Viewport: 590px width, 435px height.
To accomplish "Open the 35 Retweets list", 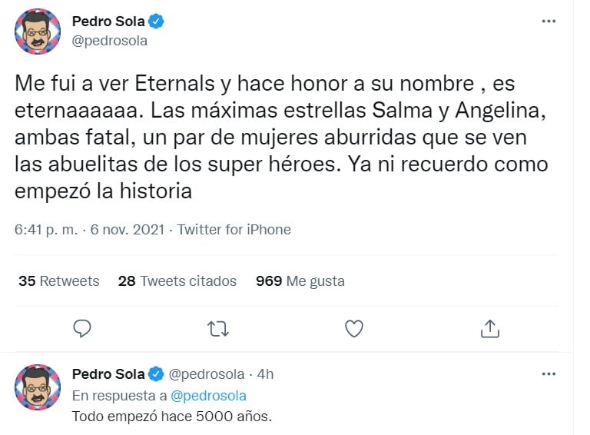I will click(59, 281).
